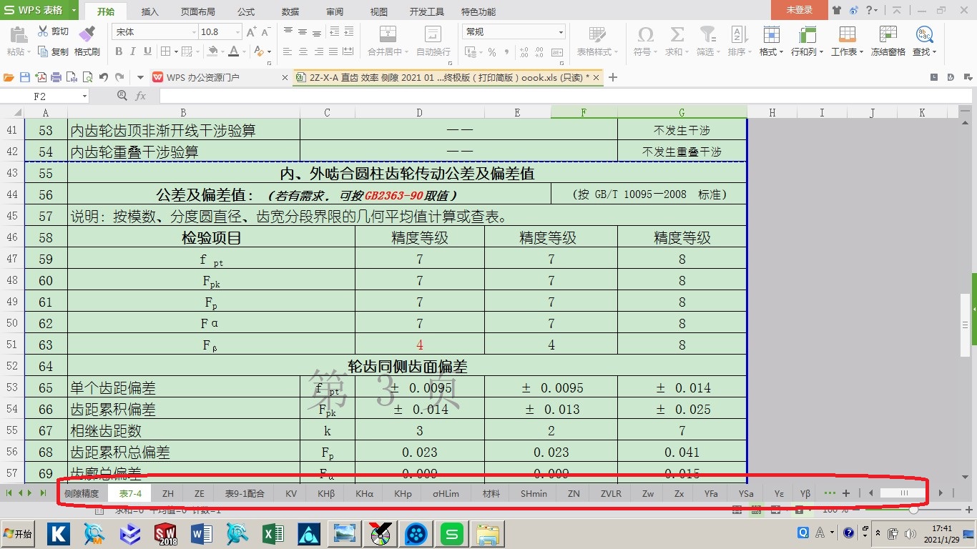Click the Undo arrow icon

click(x=104, y=77)
